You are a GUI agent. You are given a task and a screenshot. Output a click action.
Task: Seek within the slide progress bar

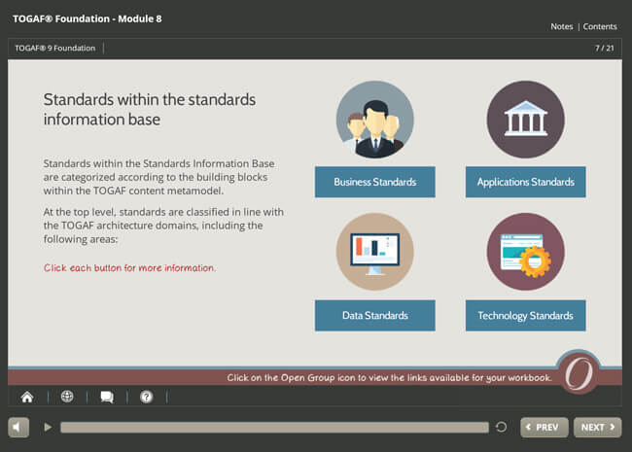click(274, 428)
